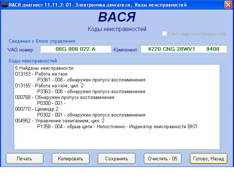The width and height of the screenshot is (234, 187).
Task: Click the 'Сведения о блоке управления' group label
Action: tap(42, 41)
